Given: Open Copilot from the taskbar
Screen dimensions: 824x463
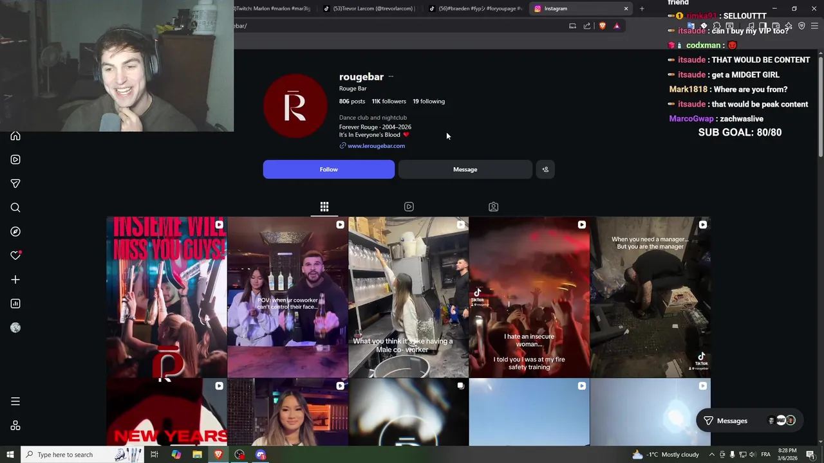Looking at the screenshot, I should (176, 455).
